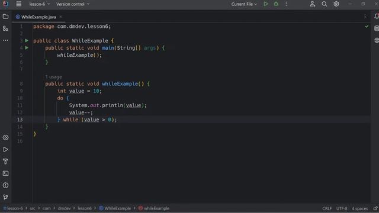Change the CRLF line separator setting
This screenshot has height=213, width=379.
pos(327,208)
